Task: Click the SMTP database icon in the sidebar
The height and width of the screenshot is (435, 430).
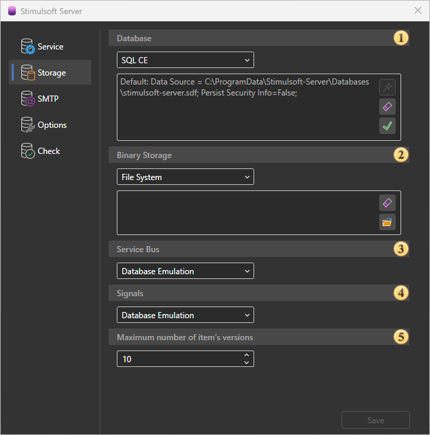Action: (28, 99)
